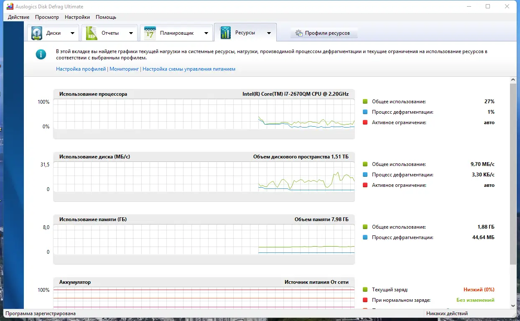
Task: Click the scrollbar up arrow
Action: click(513, 79)
